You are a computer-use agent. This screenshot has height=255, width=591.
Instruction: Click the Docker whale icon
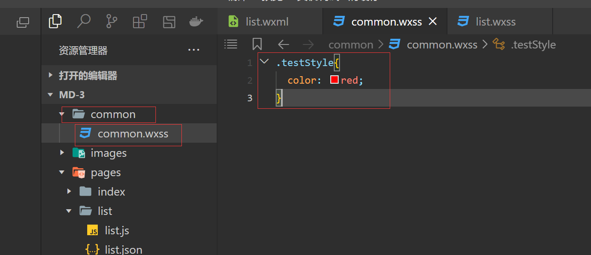(196, 21)
